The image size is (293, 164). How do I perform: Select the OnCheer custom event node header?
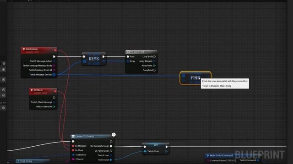click(43, 91)
